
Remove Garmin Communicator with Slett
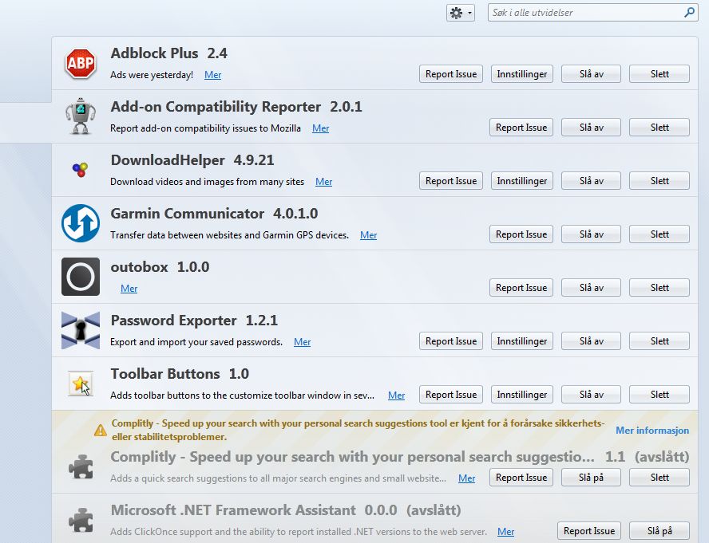click(x=659, y=234)
